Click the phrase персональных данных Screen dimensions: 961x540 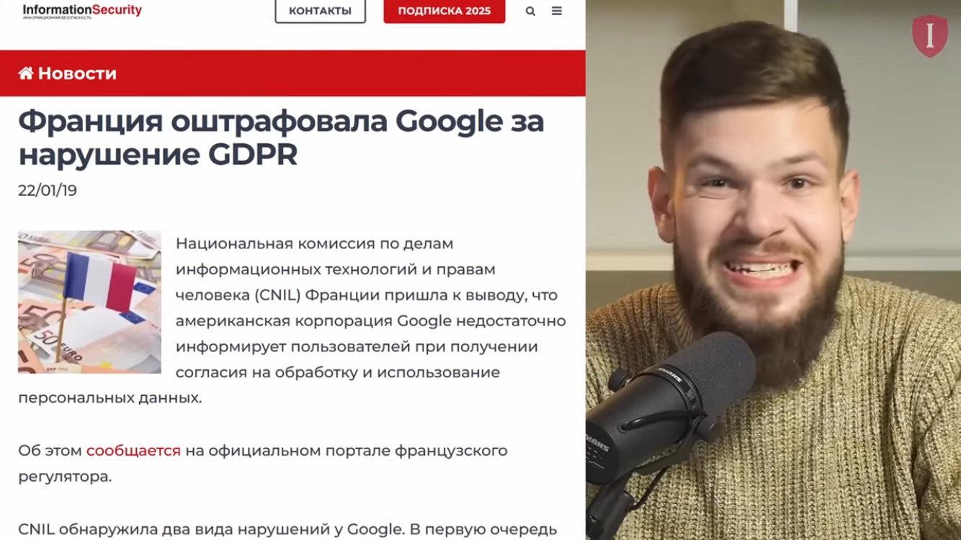109,398
